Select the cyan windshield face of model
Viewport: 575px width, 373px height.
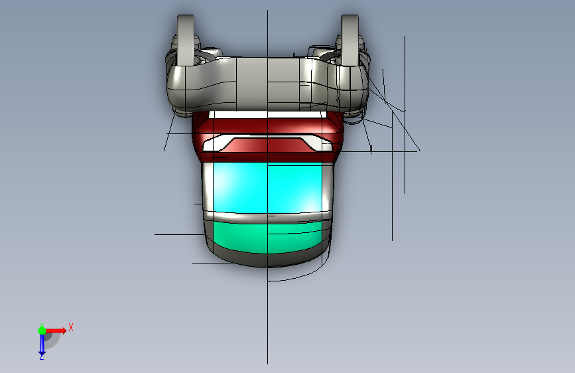pyautogui.click(x=268, y=188)
